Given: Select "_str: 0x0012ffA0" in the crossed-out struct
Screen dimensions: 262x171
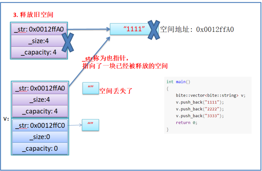Looking at the screenshot, I should tap(39, 29).
